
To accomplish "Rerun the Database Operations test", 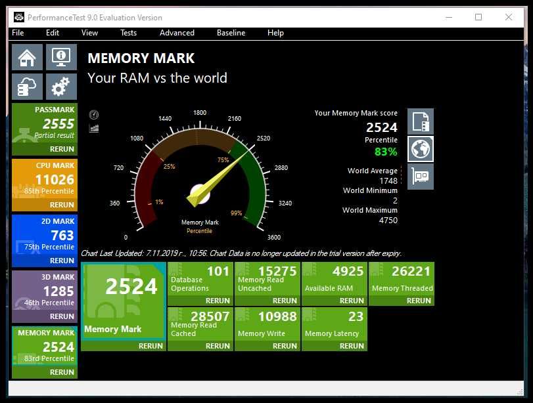I will (218, 301).
